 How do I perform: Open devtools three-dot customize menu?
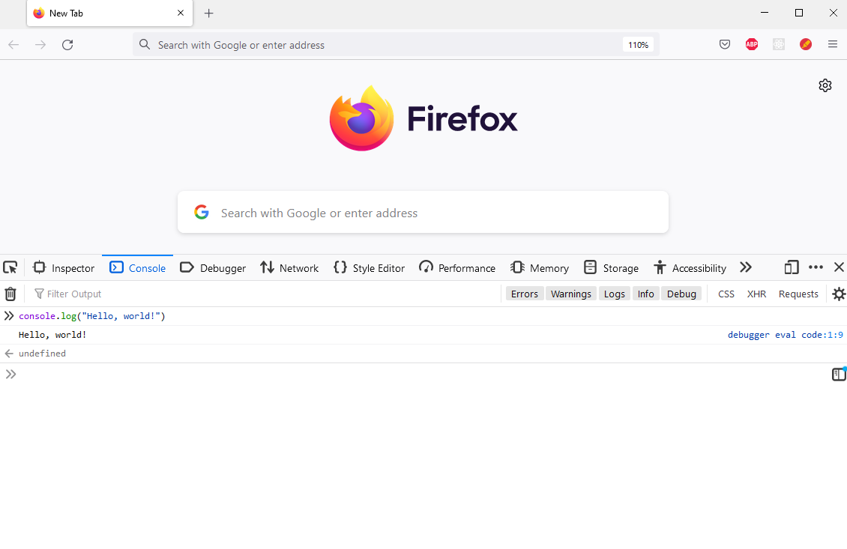pyautogui.click(x=816, y=267)
